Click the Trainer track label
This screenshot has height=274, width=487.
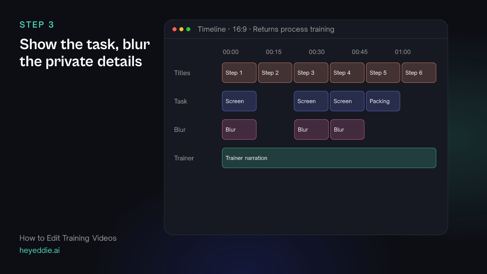[184, 158]
